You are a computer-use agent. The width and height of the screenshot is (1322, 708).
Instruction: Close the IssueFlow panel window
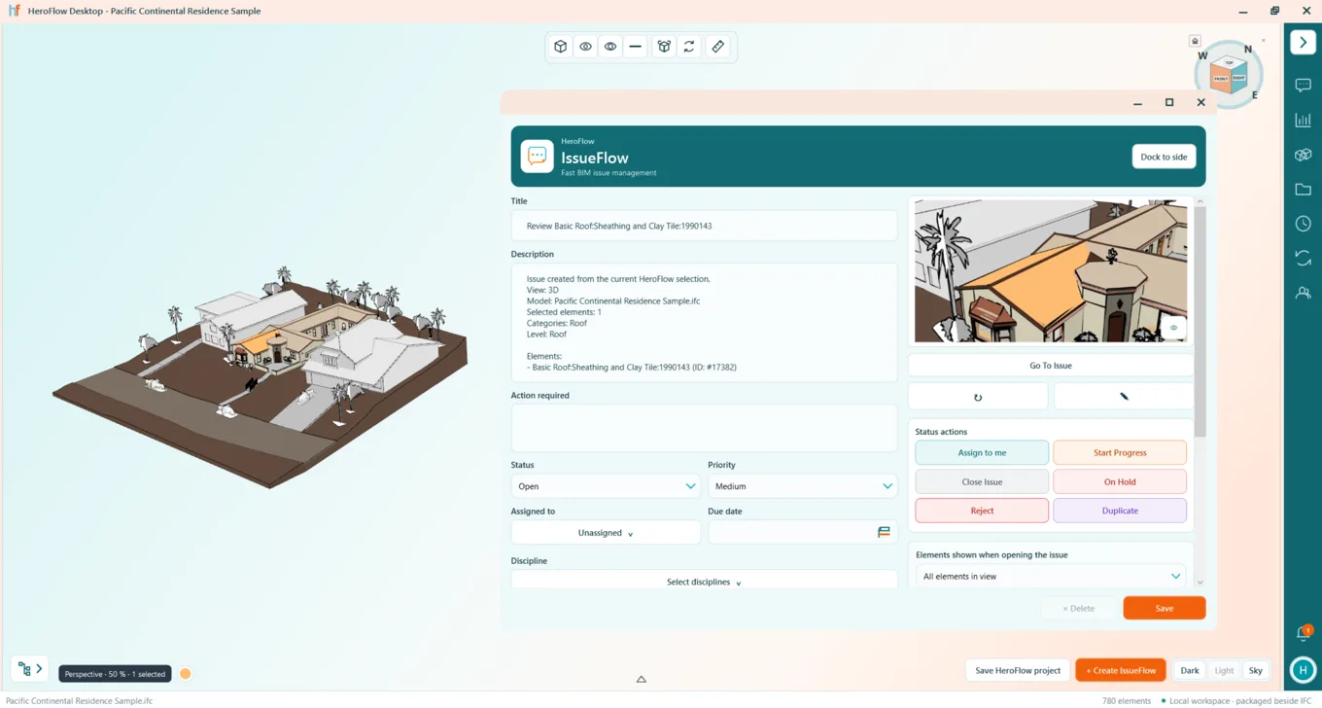1201,102
